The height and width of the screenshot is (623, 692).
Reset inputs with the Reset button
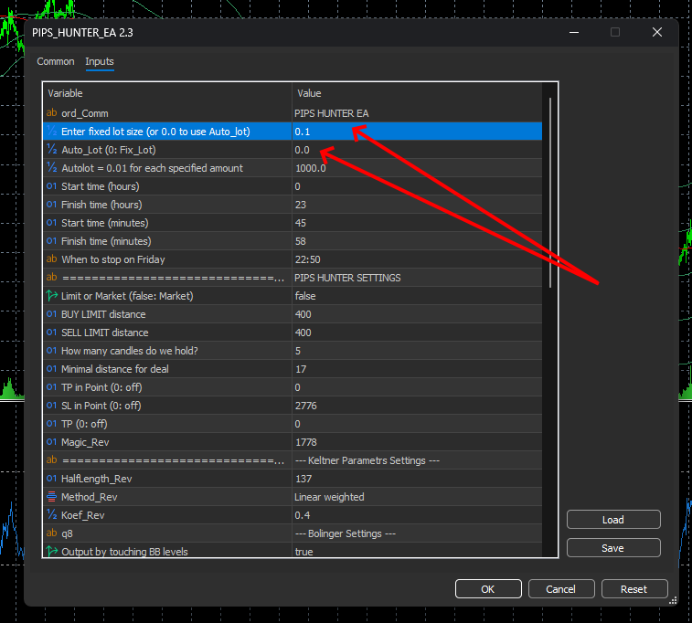(x=634, y=589)
